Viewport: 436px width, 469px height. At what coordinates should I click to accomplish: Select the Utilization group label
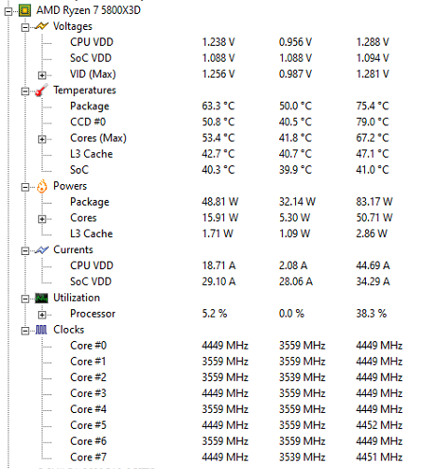click(77, 298)
